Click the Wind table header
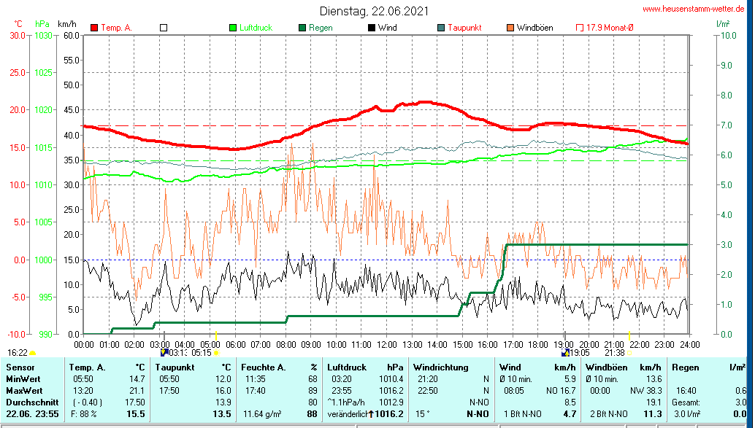 [x=510, y=367]
